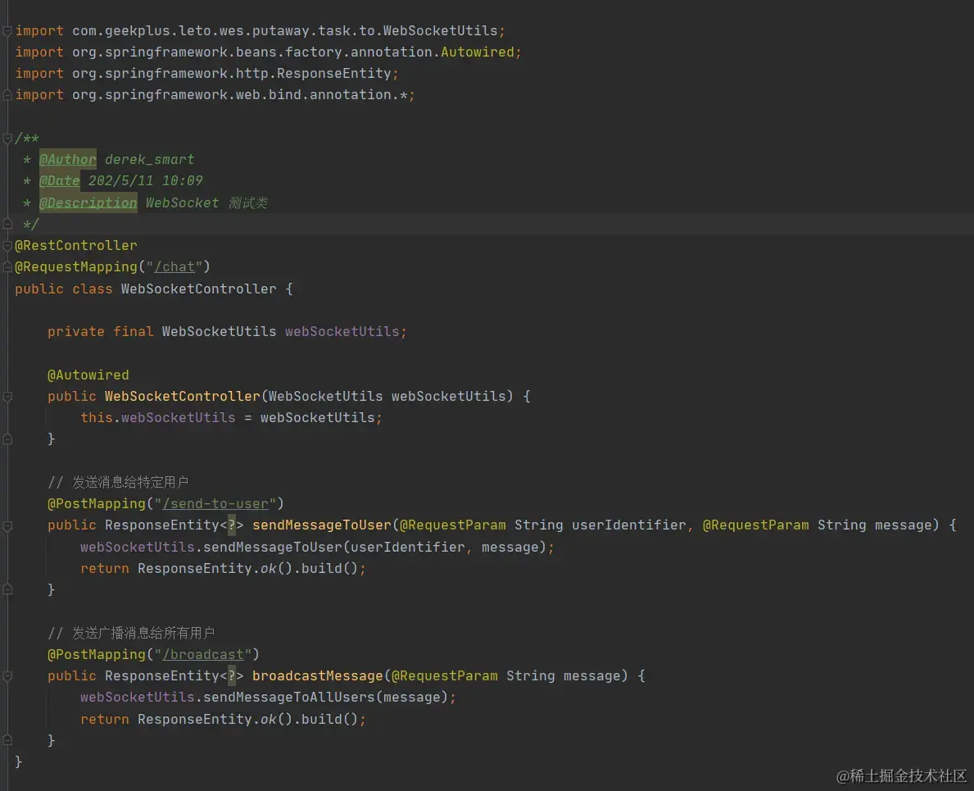Click the date text 202/5/11 10:09
Screen dimensions: 974x791
pos(145,181)
